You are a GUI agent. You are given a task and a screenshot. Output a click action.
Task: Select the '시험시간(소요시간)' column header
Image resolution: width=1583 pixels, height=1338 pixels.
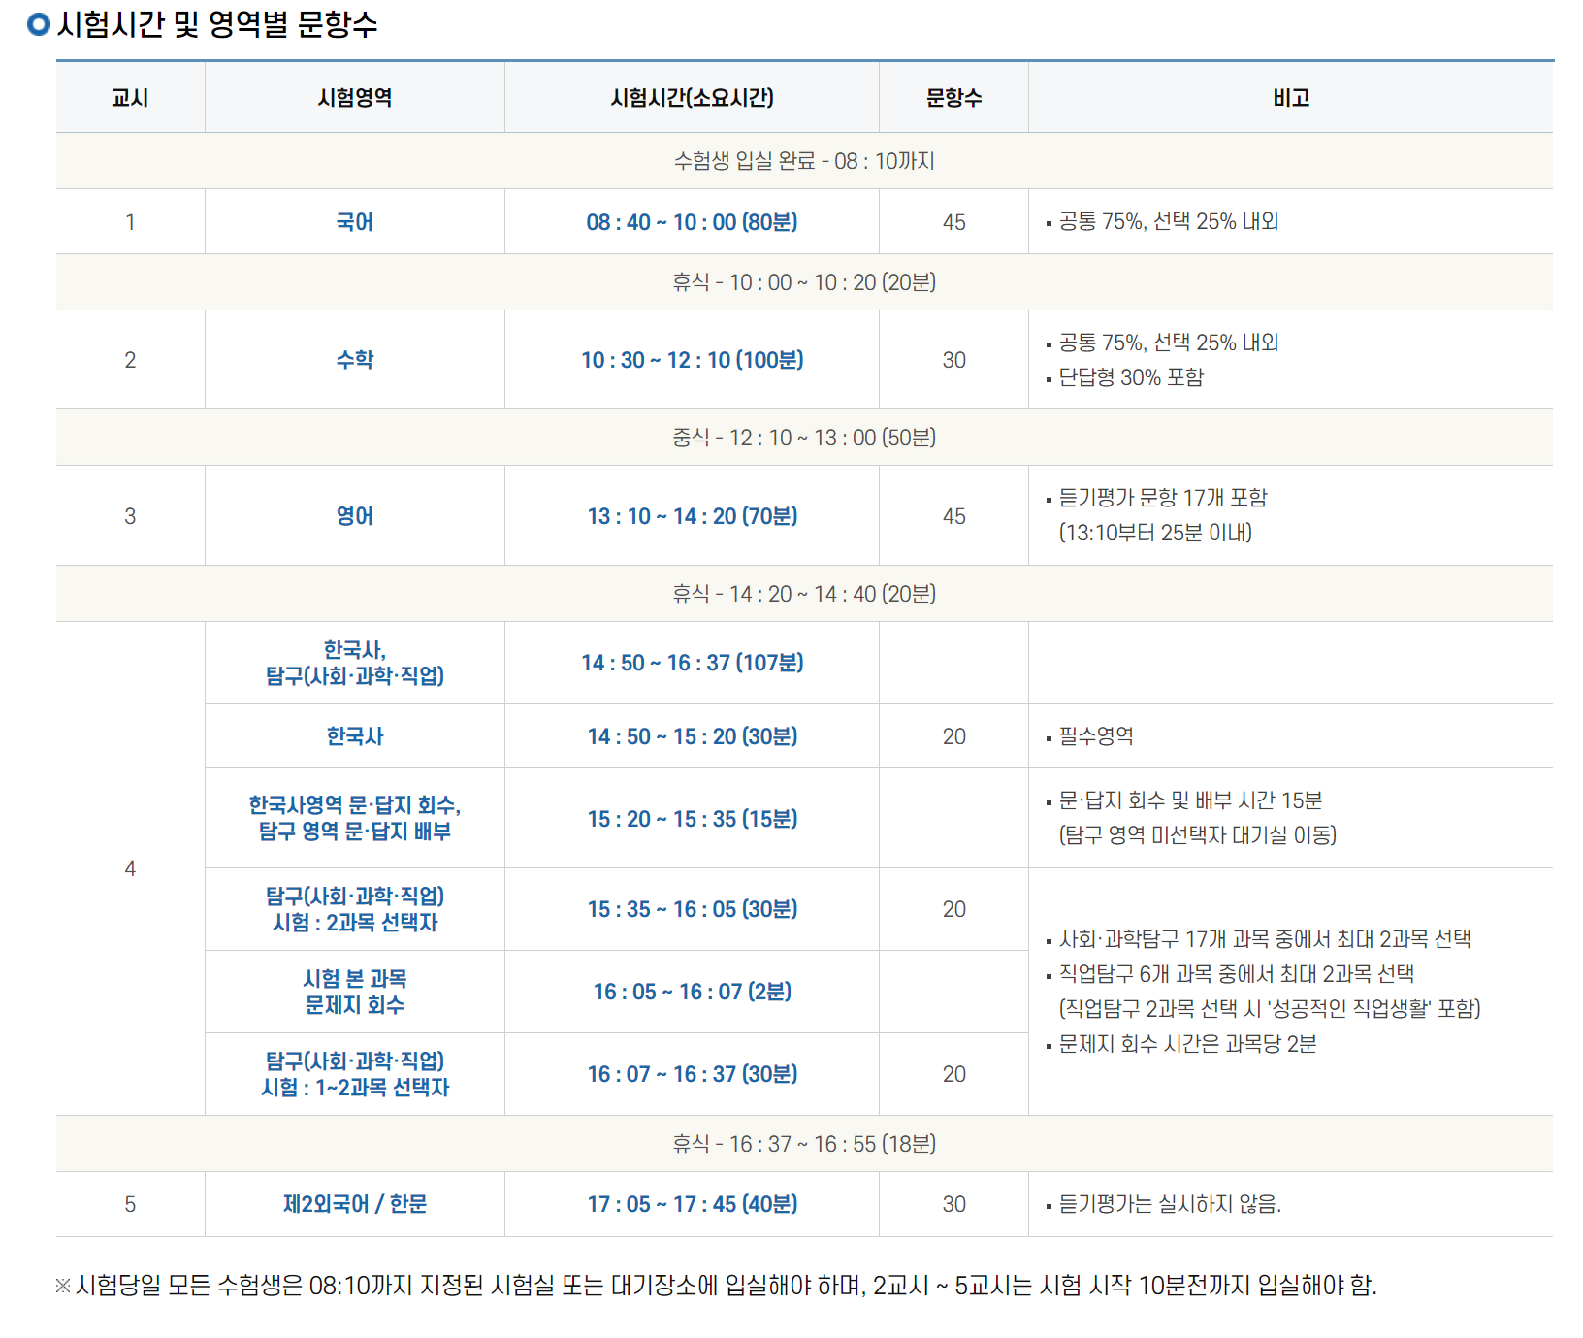pyautogui.click(x=692, y=98)
